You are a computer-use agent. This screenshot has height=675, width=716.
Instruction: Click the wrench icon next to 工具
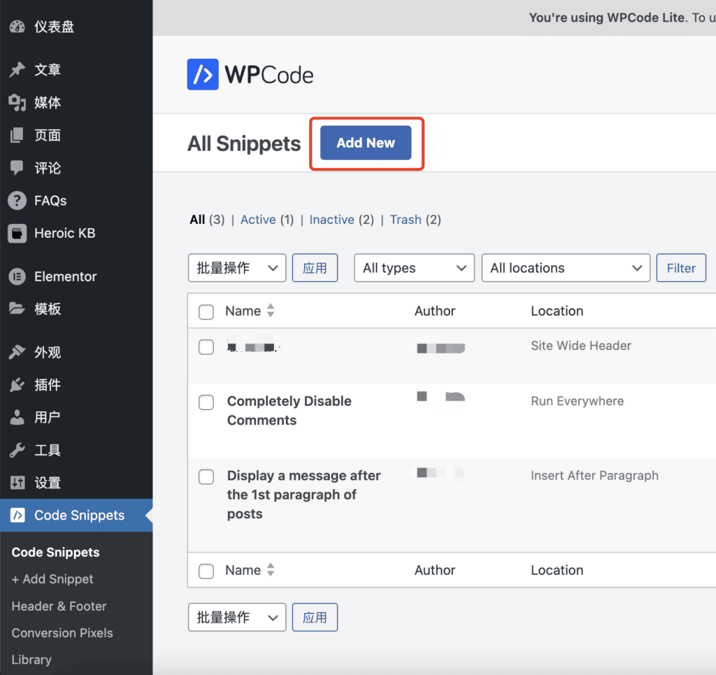tap(17, 450)
